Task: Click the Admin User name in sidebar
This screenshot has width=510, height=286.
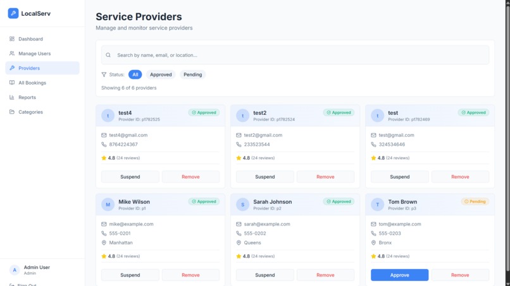Action: point(37,268)
